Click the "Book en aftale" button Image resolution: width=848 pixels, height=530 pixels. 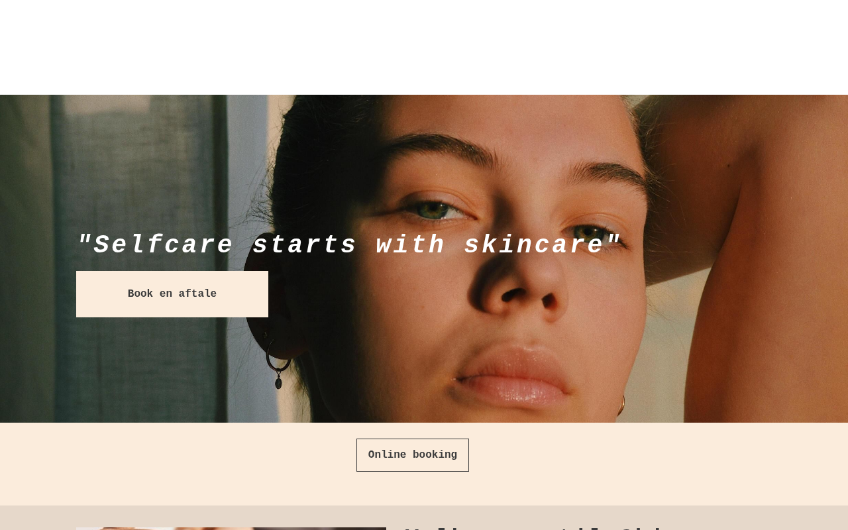[x=172, y=294]
